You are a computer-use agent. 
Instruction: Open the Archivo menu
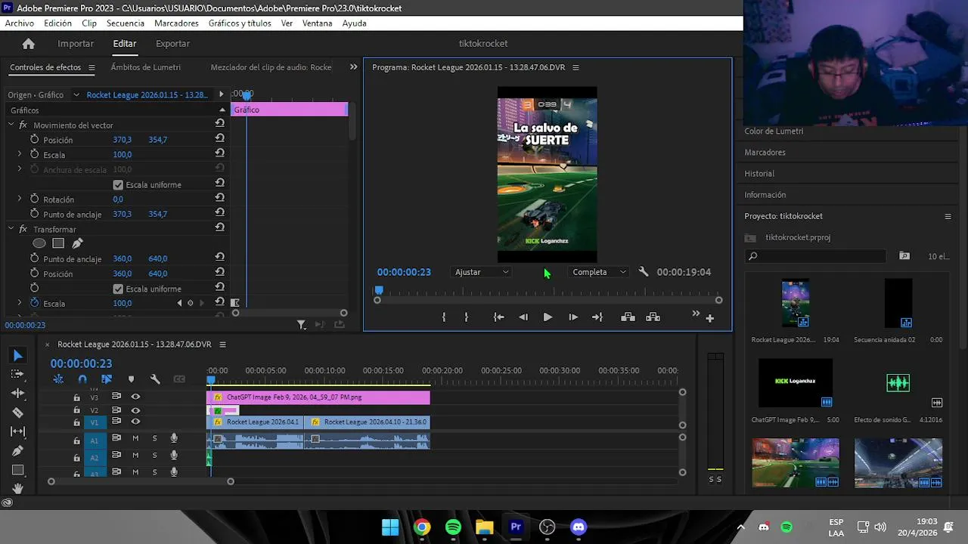pyautogui.click(x=20, y=23)
